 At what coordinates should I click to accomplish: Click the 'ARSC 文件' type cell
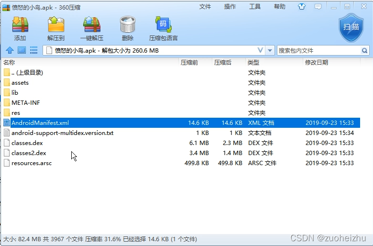(263, 163)
